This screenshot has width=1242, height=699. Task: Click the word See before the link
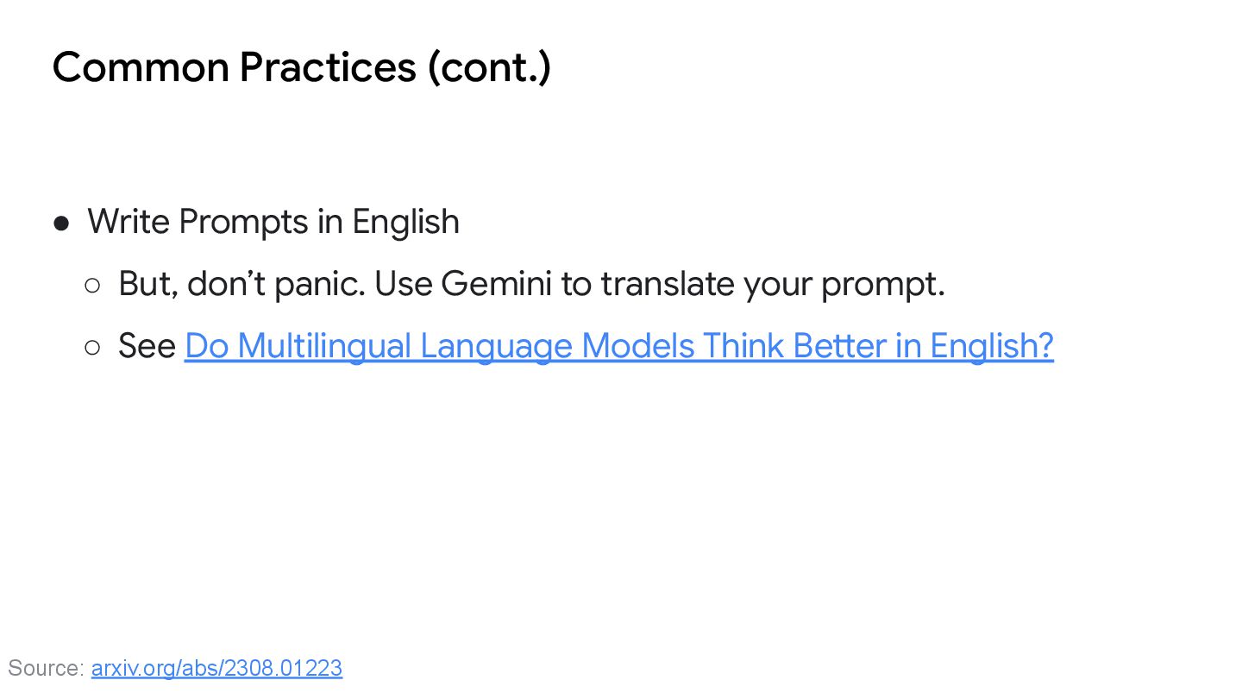(x=147, y=346)
